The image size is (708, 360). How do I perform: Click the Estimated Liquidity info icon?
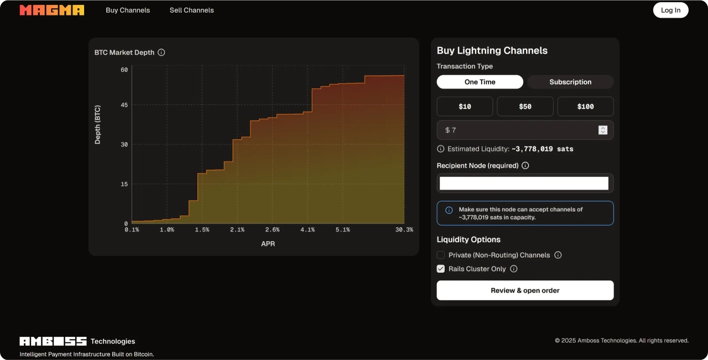tap(441, 149)
